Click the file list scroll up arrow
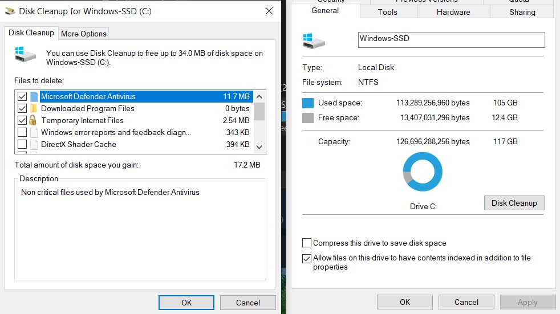Image resolution: width=560 pixels, height=314 pixels. pyautogui.click(x=259, y=96)
